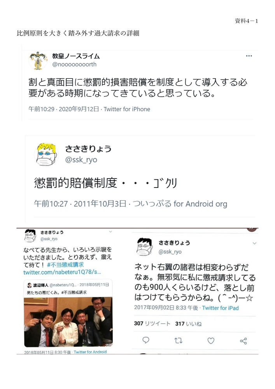Expand the chevron on the ネット右翼 tweet
Screen dimensions: 275x389
(254, 244)
